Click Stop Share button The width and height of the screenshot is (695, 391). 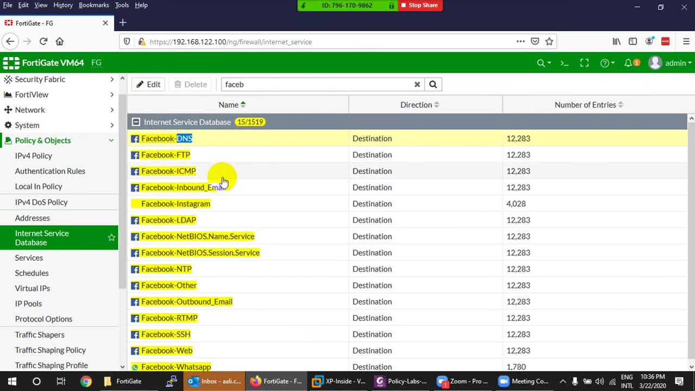(x=419, y=5)
